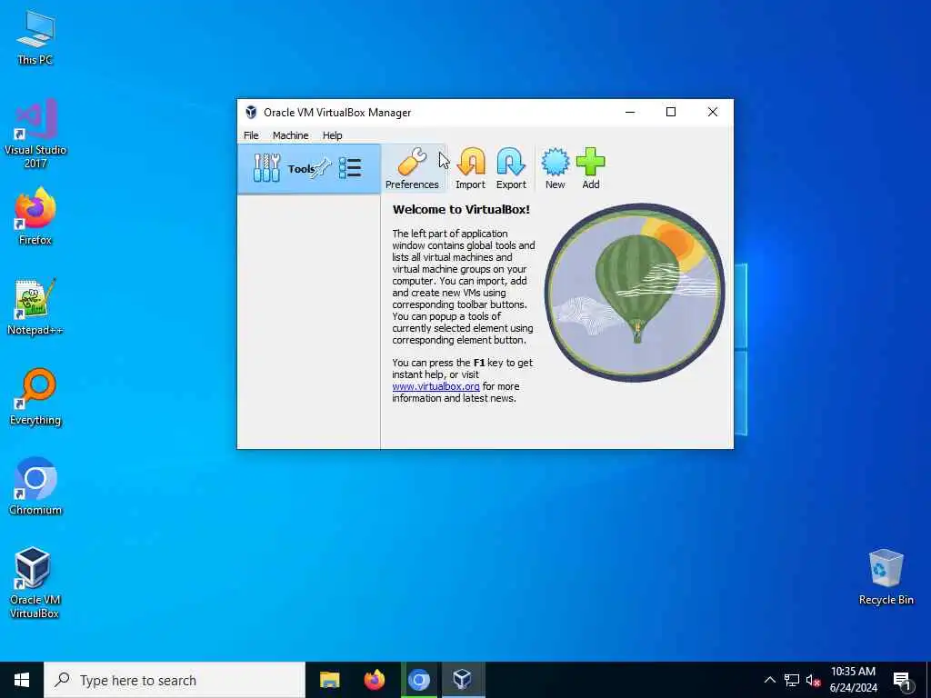Close the VirtualBox Manager window
The image size is (931, 698).
713,112
